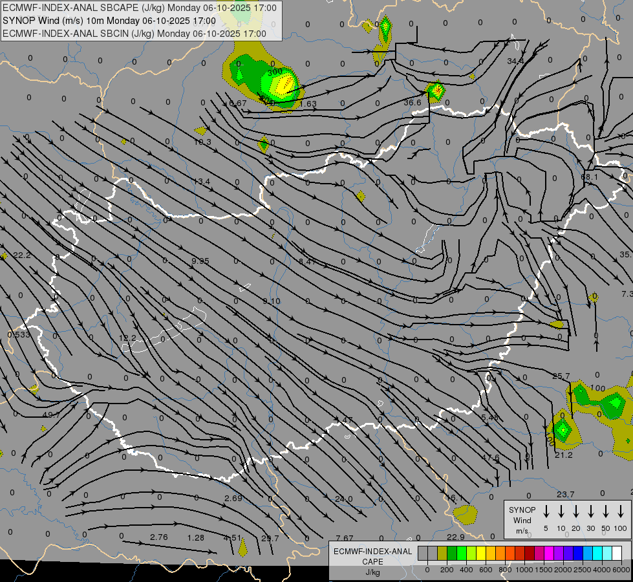Click the 300 contour label on CAPE blob
The image size is (633, 582).
point(275,72)
